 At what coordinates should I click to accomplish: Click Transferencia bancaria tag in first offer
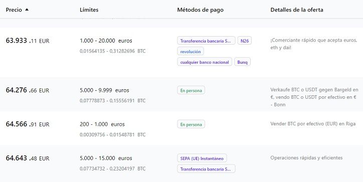[206, 41]
